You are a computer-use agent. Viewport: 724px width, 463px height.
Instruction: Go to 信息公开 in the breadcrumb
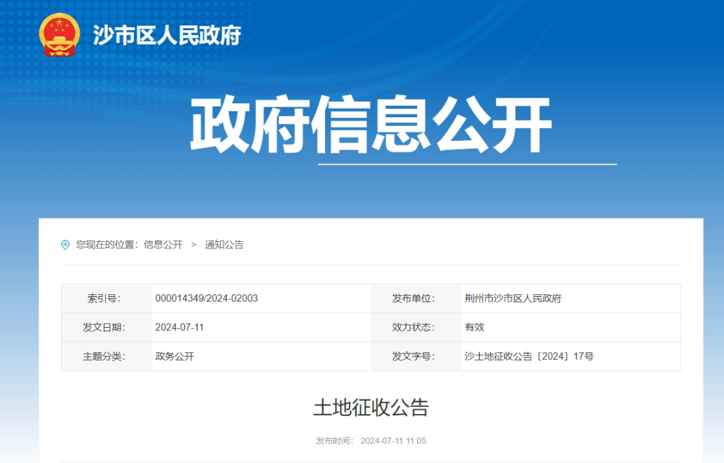[163, 245]
